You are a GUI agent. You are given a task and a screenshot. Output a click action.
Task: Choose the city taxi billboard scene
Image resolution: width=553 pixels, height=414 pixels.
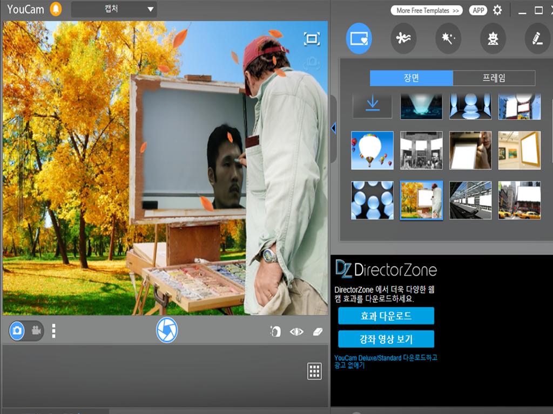point(520,201)
